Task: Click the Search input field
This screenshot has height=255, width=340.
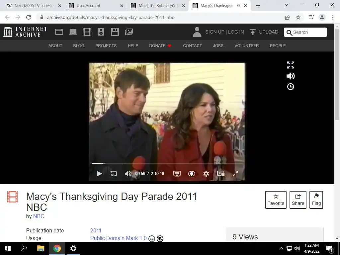Action: point(305,32)
